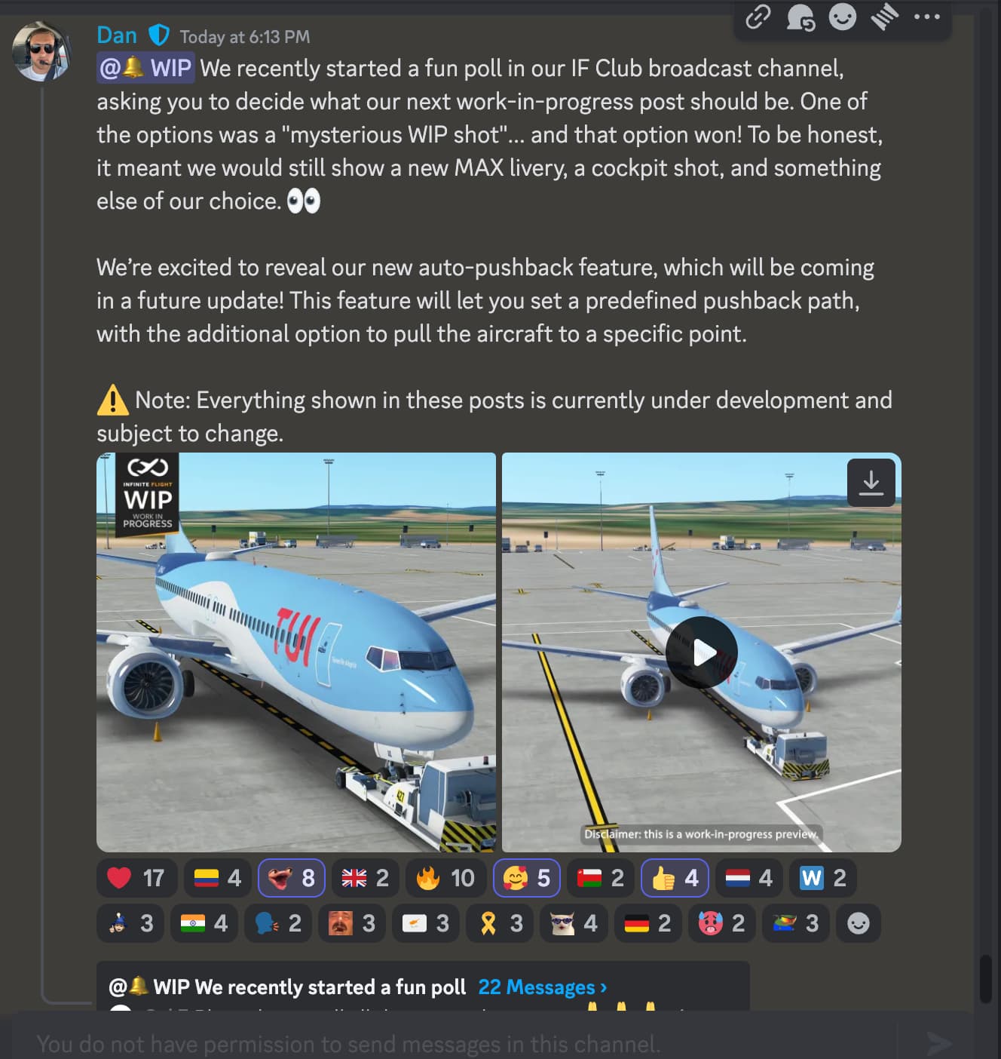Open the More options ellipsis menu
The image size is (1001, 1059).
click(926, 17)
